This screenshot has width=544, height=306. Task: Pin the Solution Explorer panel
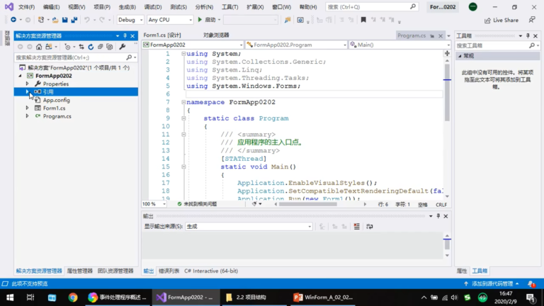click(x=125, y=35)
